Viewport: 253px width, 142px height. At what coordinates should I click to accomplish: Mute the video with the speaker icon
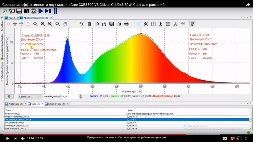coord(23,138)
